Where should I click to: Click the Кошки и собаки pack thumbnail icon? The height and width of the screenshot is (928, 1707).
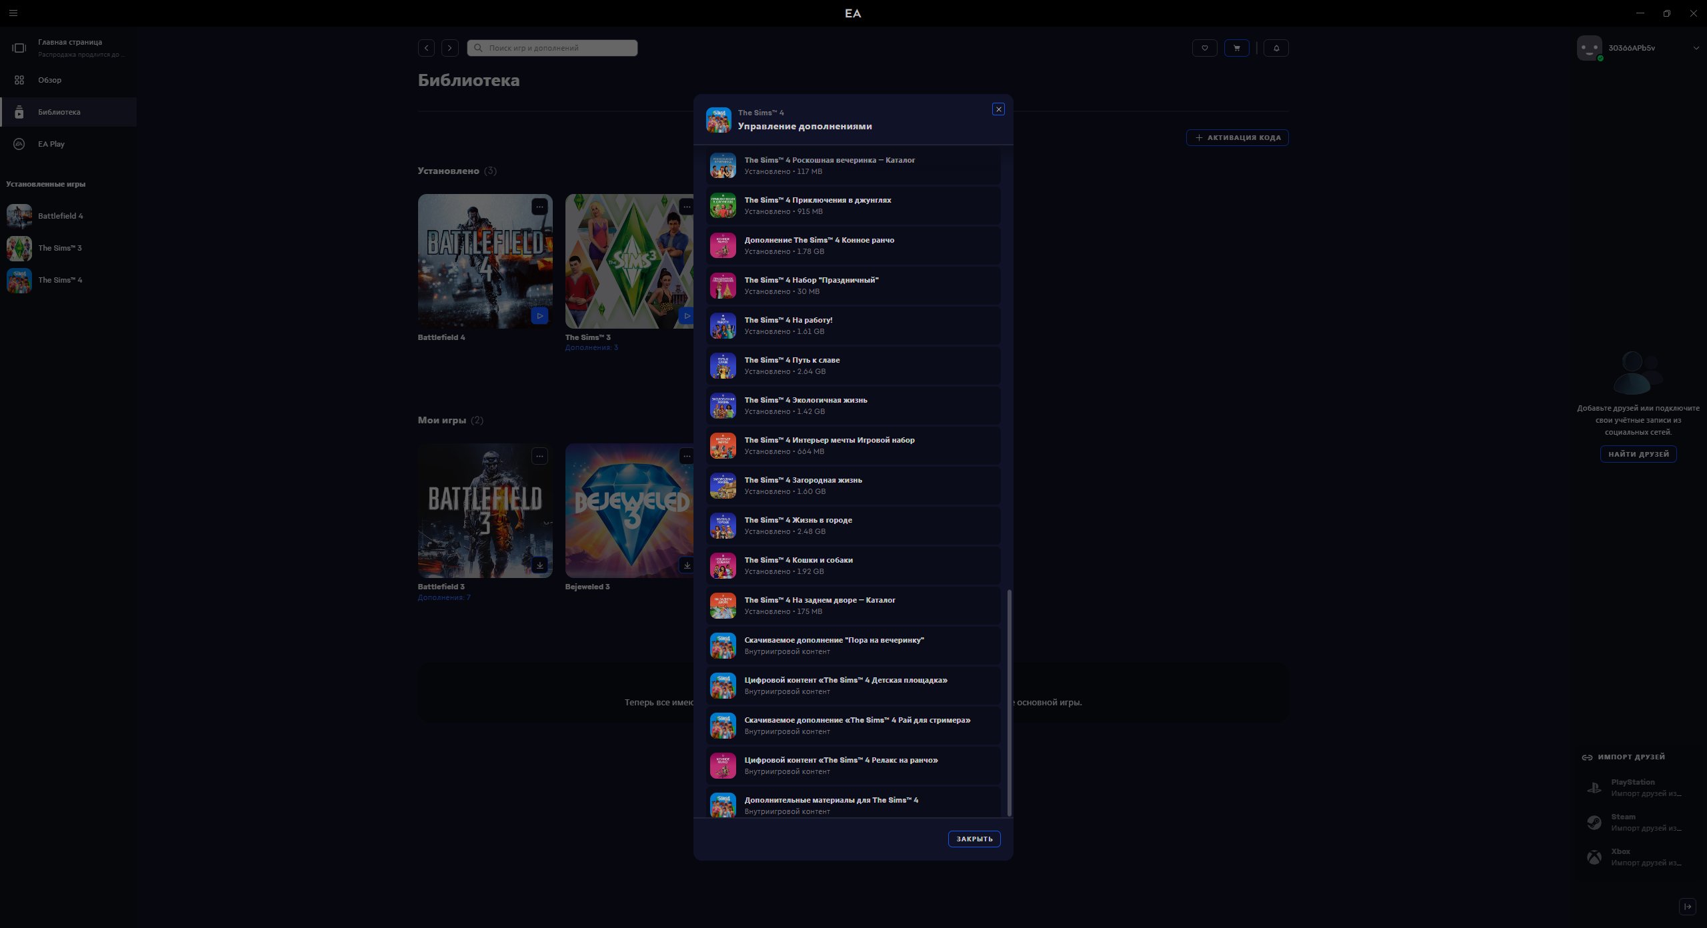[723, 565]
